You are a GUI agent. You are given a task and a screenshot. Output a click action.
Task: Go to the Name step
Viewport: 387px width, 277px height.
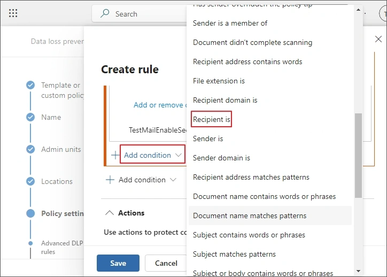tap(51, 117)
